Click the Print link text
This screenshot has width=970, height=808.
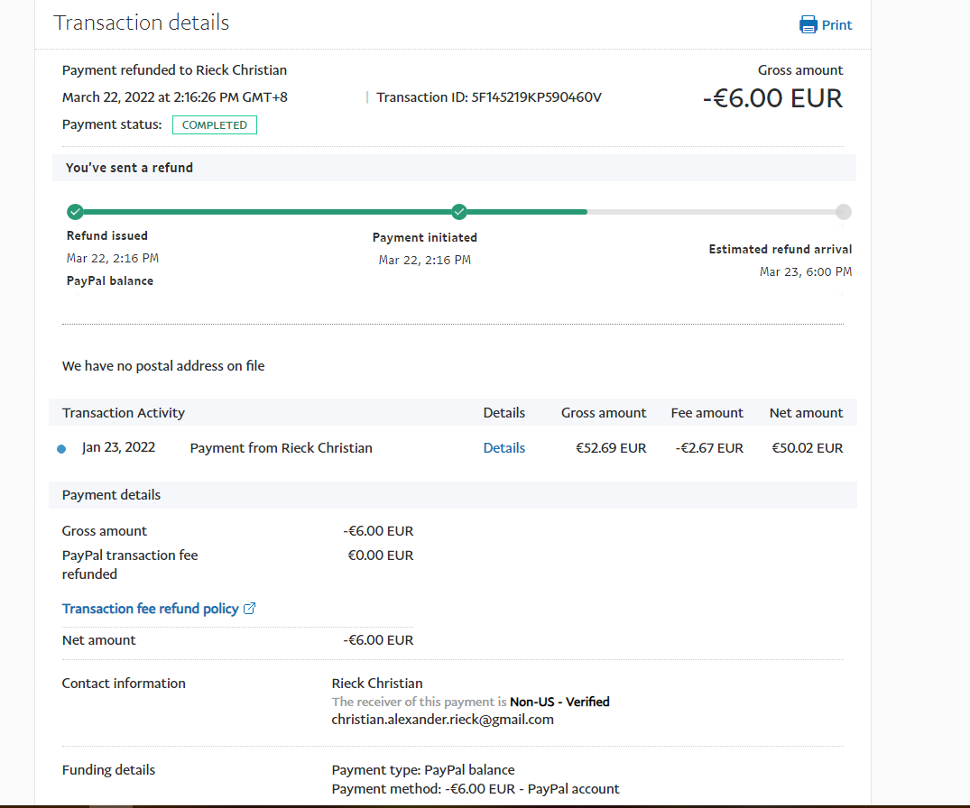point(836,25)
